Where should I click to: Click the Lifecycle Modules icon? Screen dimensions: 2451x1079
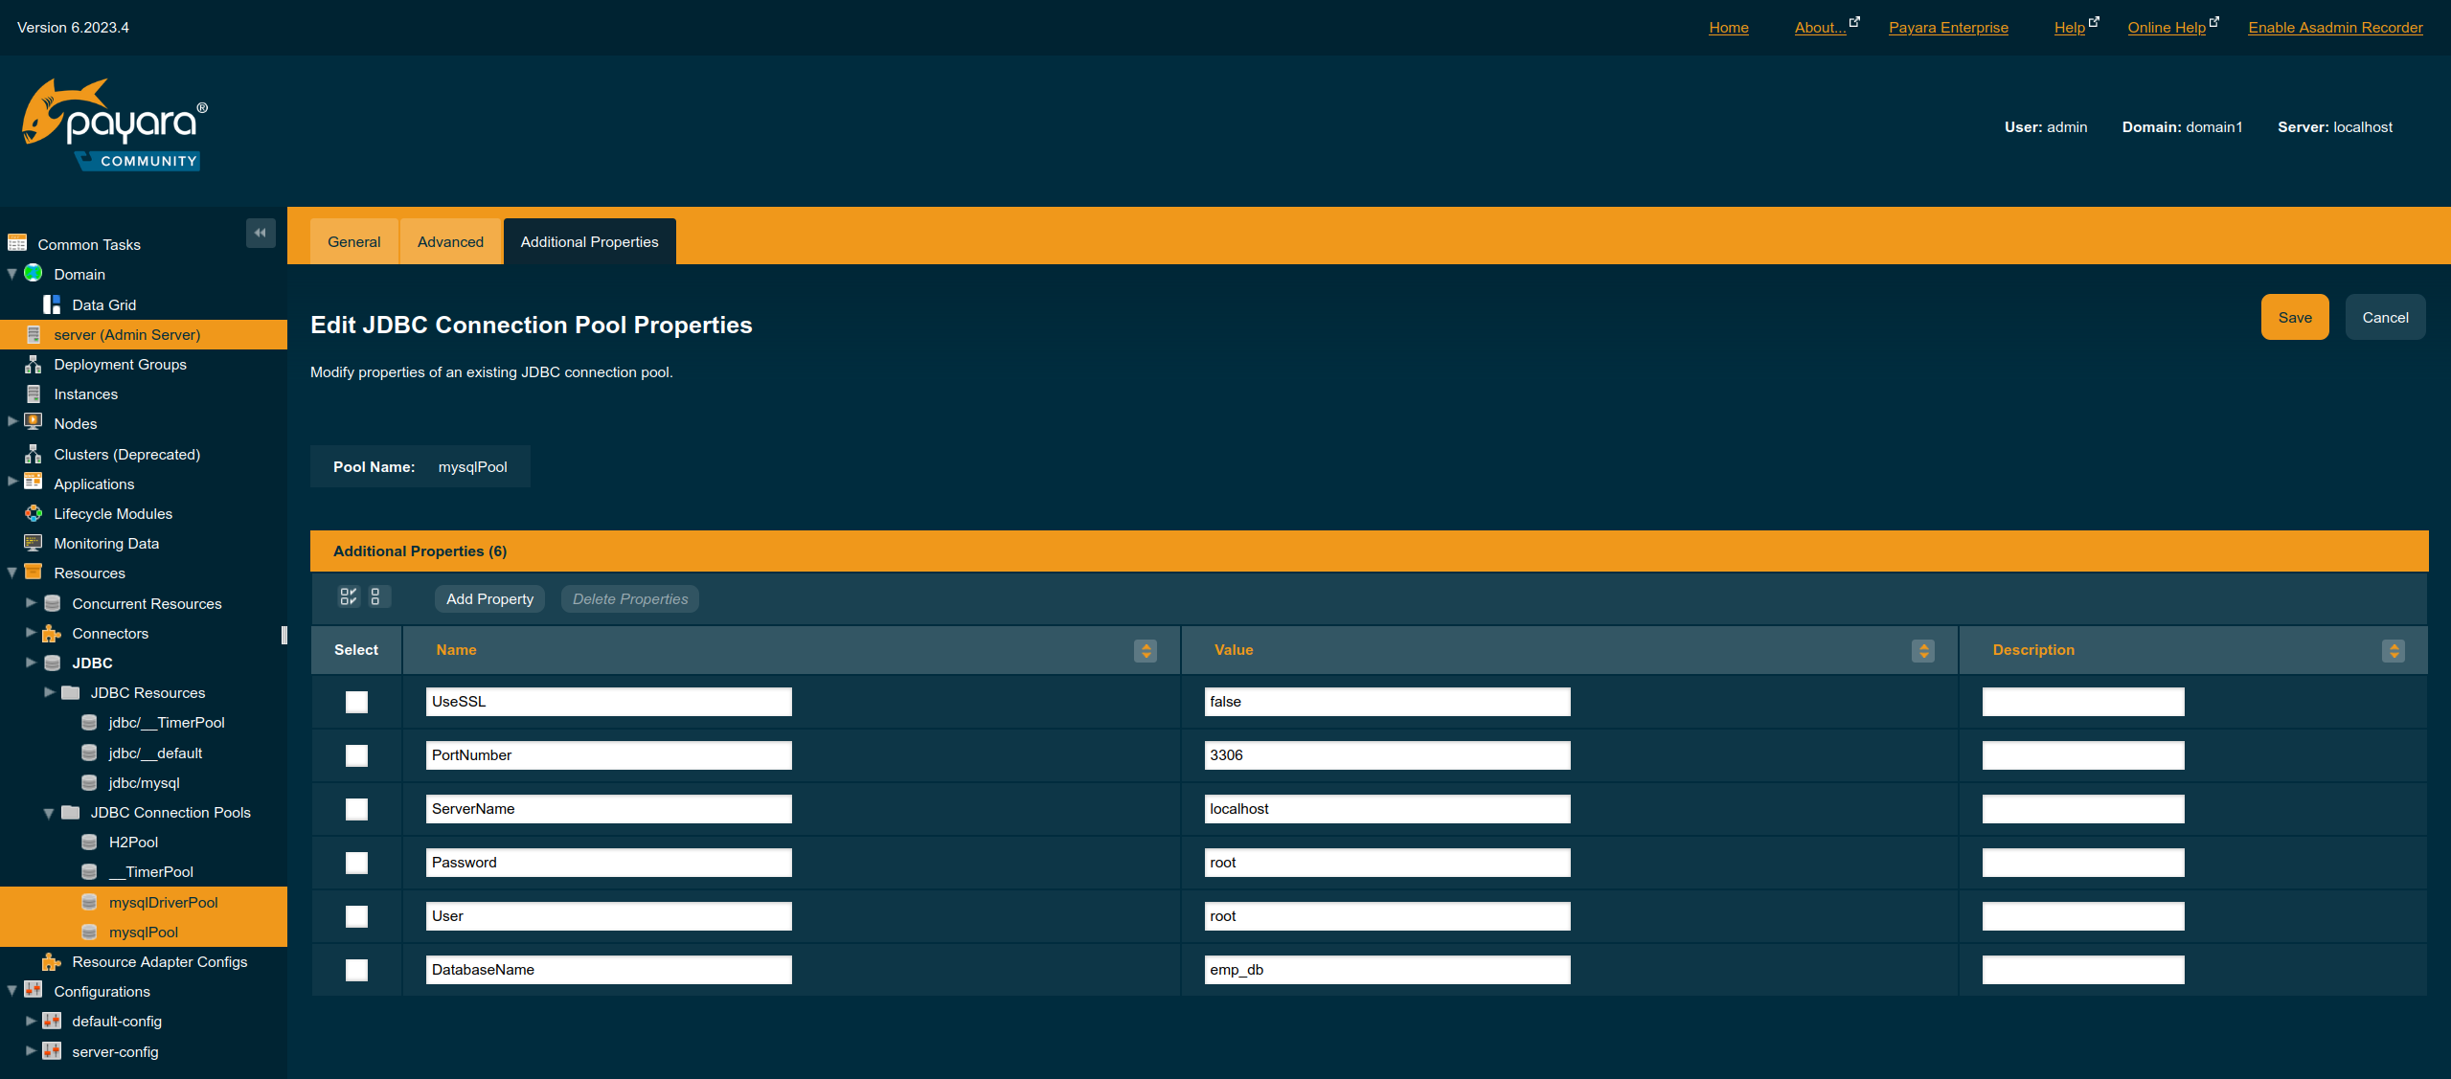point(34,513)
